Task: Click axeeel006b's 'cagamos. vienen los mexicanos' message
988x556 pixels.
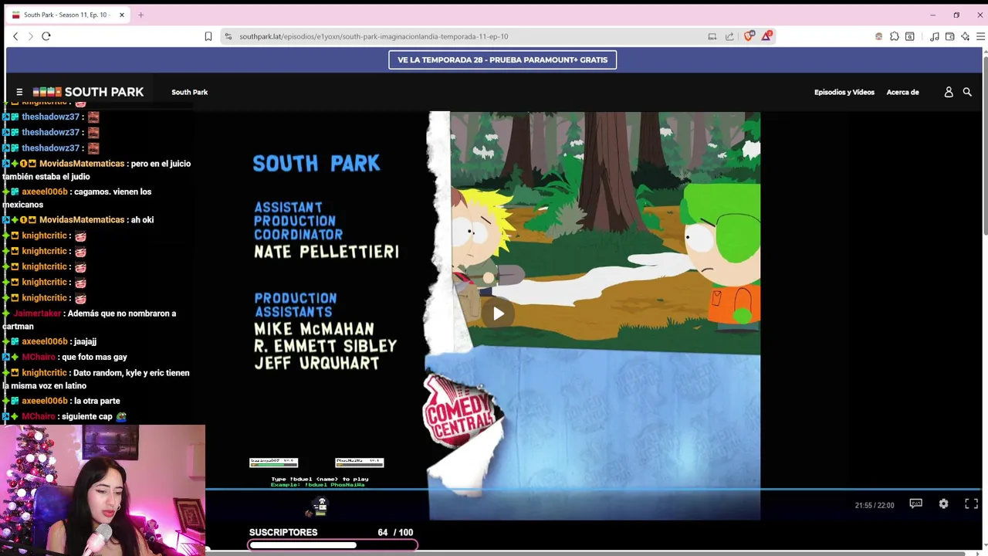Action: coord(77,198)
